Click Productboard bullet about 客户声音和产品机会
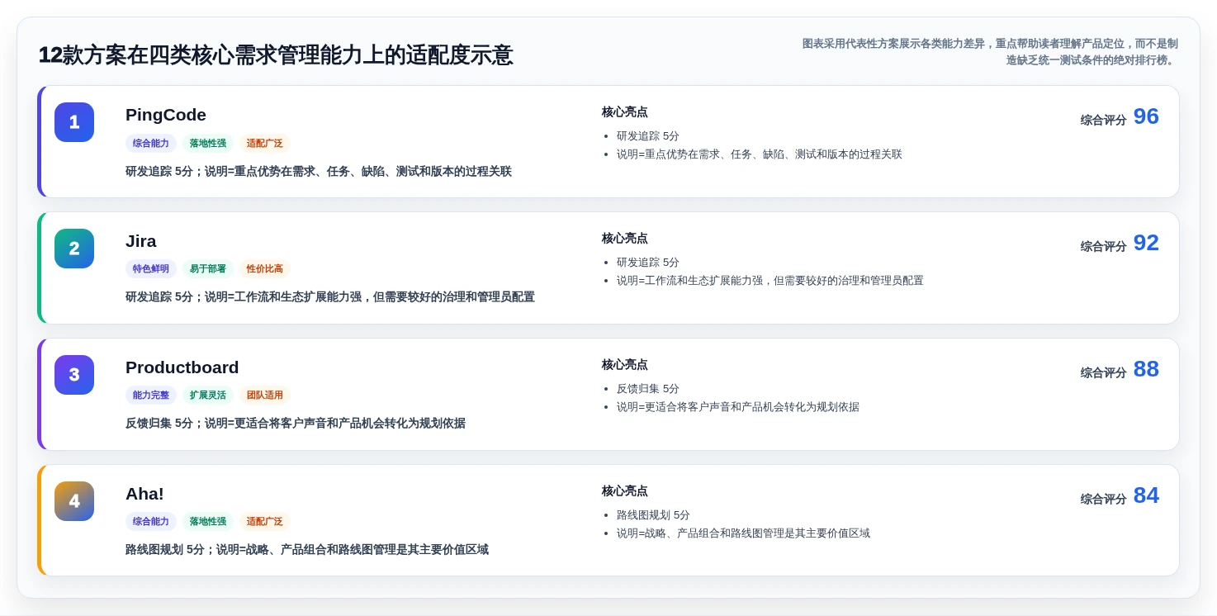1217x616 pixels. tap(738, 407)
